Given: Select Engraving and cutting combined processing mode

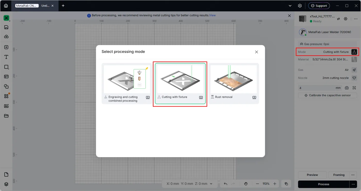Looking at the screenshot, I should pyautogui.click(x=127, y=83).
